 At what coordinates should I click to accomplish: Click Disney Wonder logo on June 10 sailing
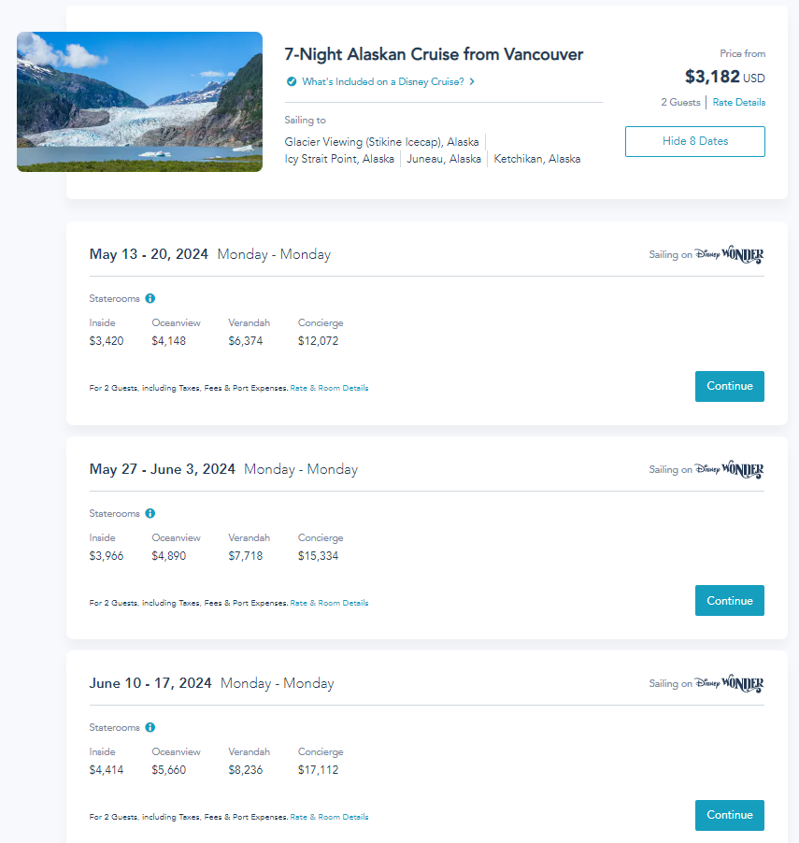729,684
